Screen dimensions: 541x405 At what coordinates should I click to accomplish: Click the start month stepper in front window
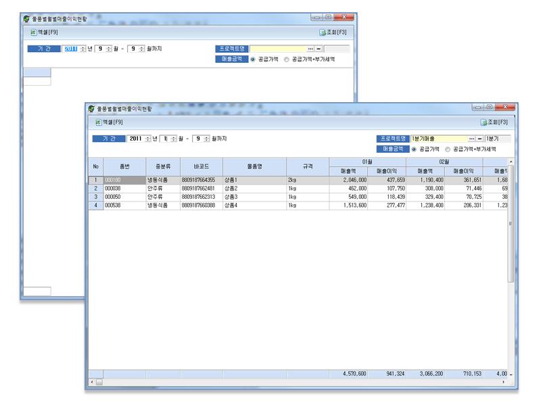(174, 139)
